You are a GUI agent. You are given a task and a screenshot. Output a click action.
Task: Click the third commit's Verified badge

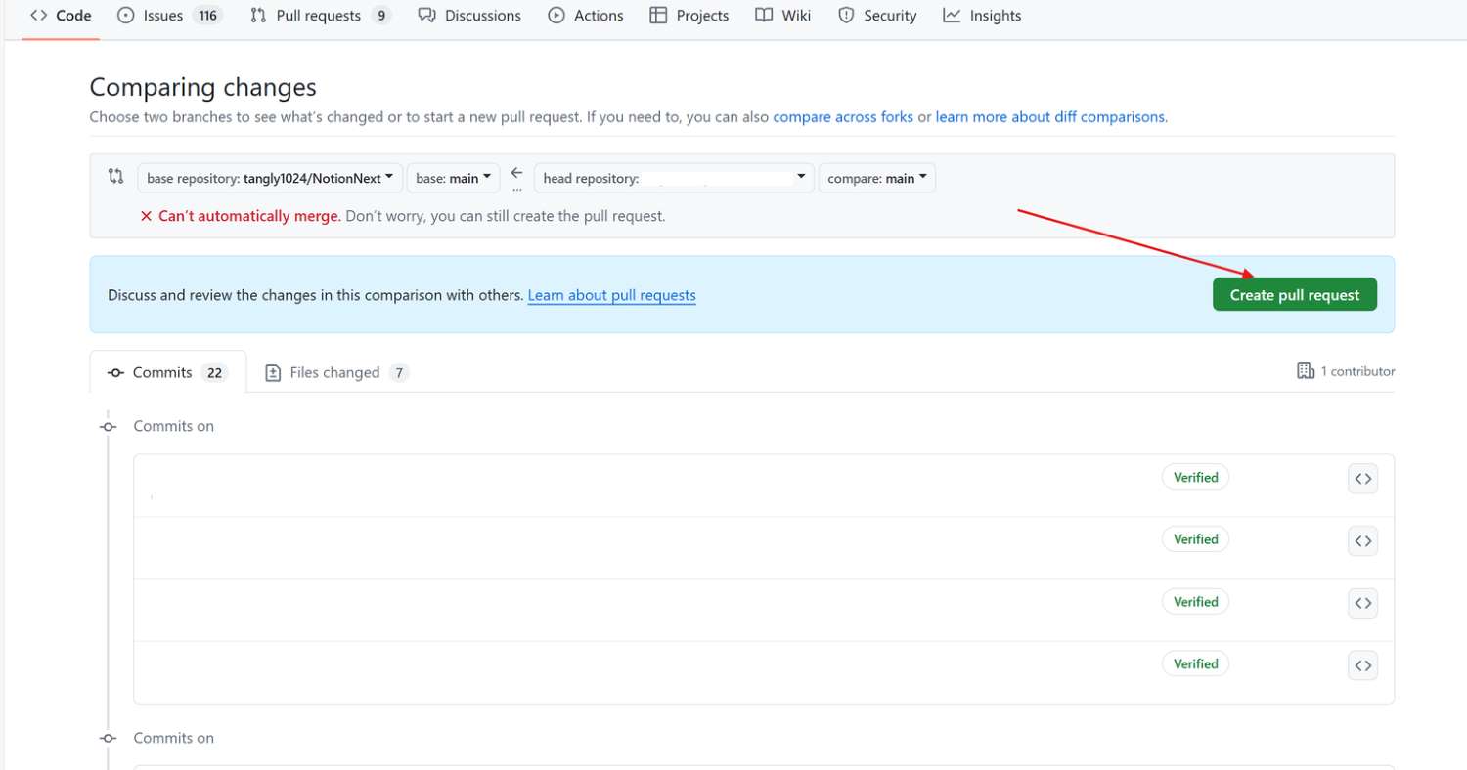coord(1195,602)
